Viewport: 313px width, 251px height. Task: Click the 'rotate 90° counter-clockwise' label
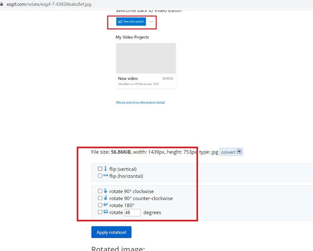point(141,198)
